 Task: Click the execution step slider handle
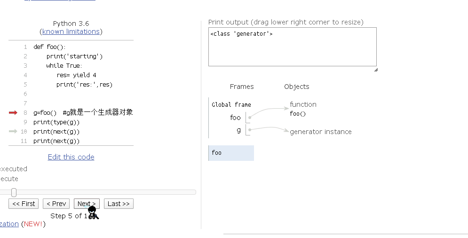point(14,192)
